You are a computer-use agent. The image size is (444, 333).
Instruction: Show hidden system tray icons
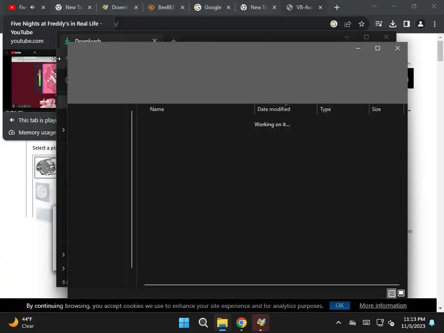tap(338, 323)
